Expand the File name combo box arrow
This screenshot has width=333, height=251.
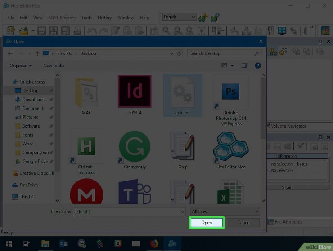coord(182,211)
